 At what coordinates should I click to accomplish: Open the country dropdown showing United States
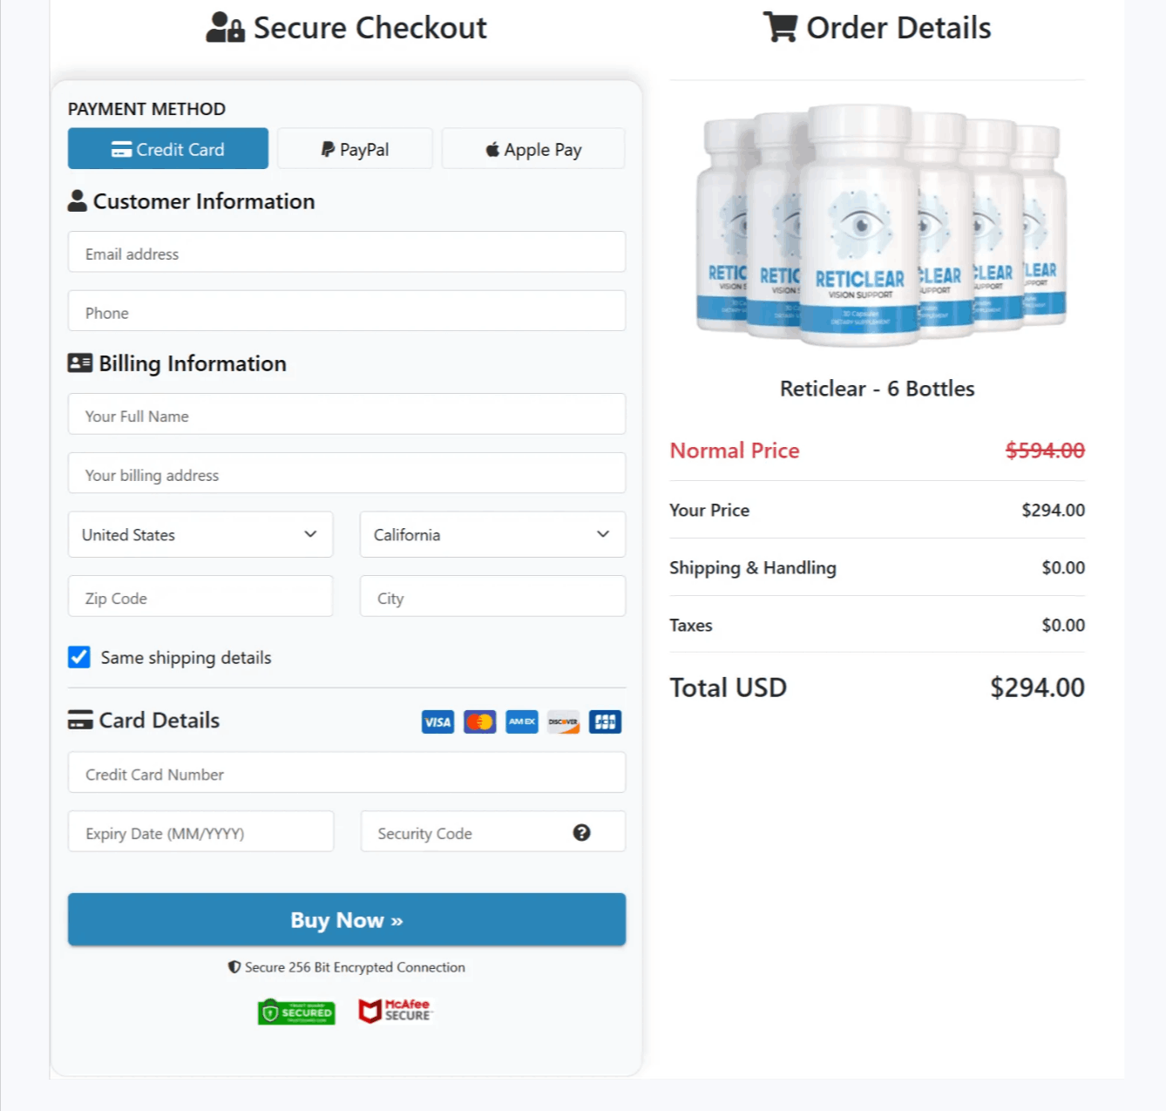click(x=200, y=534)
